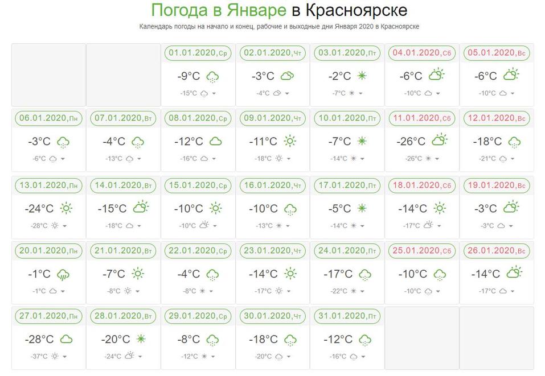Expand the -37°C dropdown on 27.01.2020
The width and height of the screenshot is (545, 376).
[64, 357]
